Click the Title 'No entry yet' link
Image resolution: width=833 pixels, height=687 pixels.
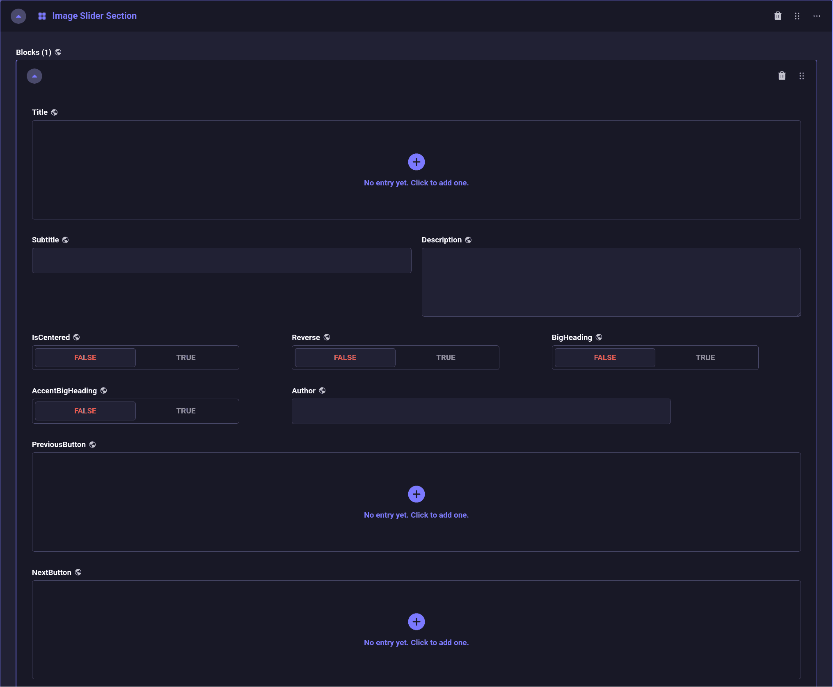[416, 183]
